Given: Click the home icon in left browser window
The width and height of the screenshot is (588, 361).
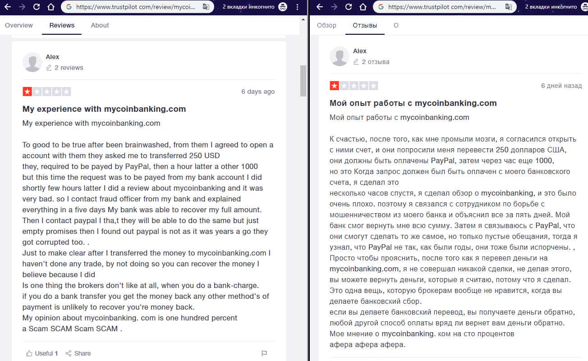Looking at the screenshot, I should click(51, 7).
